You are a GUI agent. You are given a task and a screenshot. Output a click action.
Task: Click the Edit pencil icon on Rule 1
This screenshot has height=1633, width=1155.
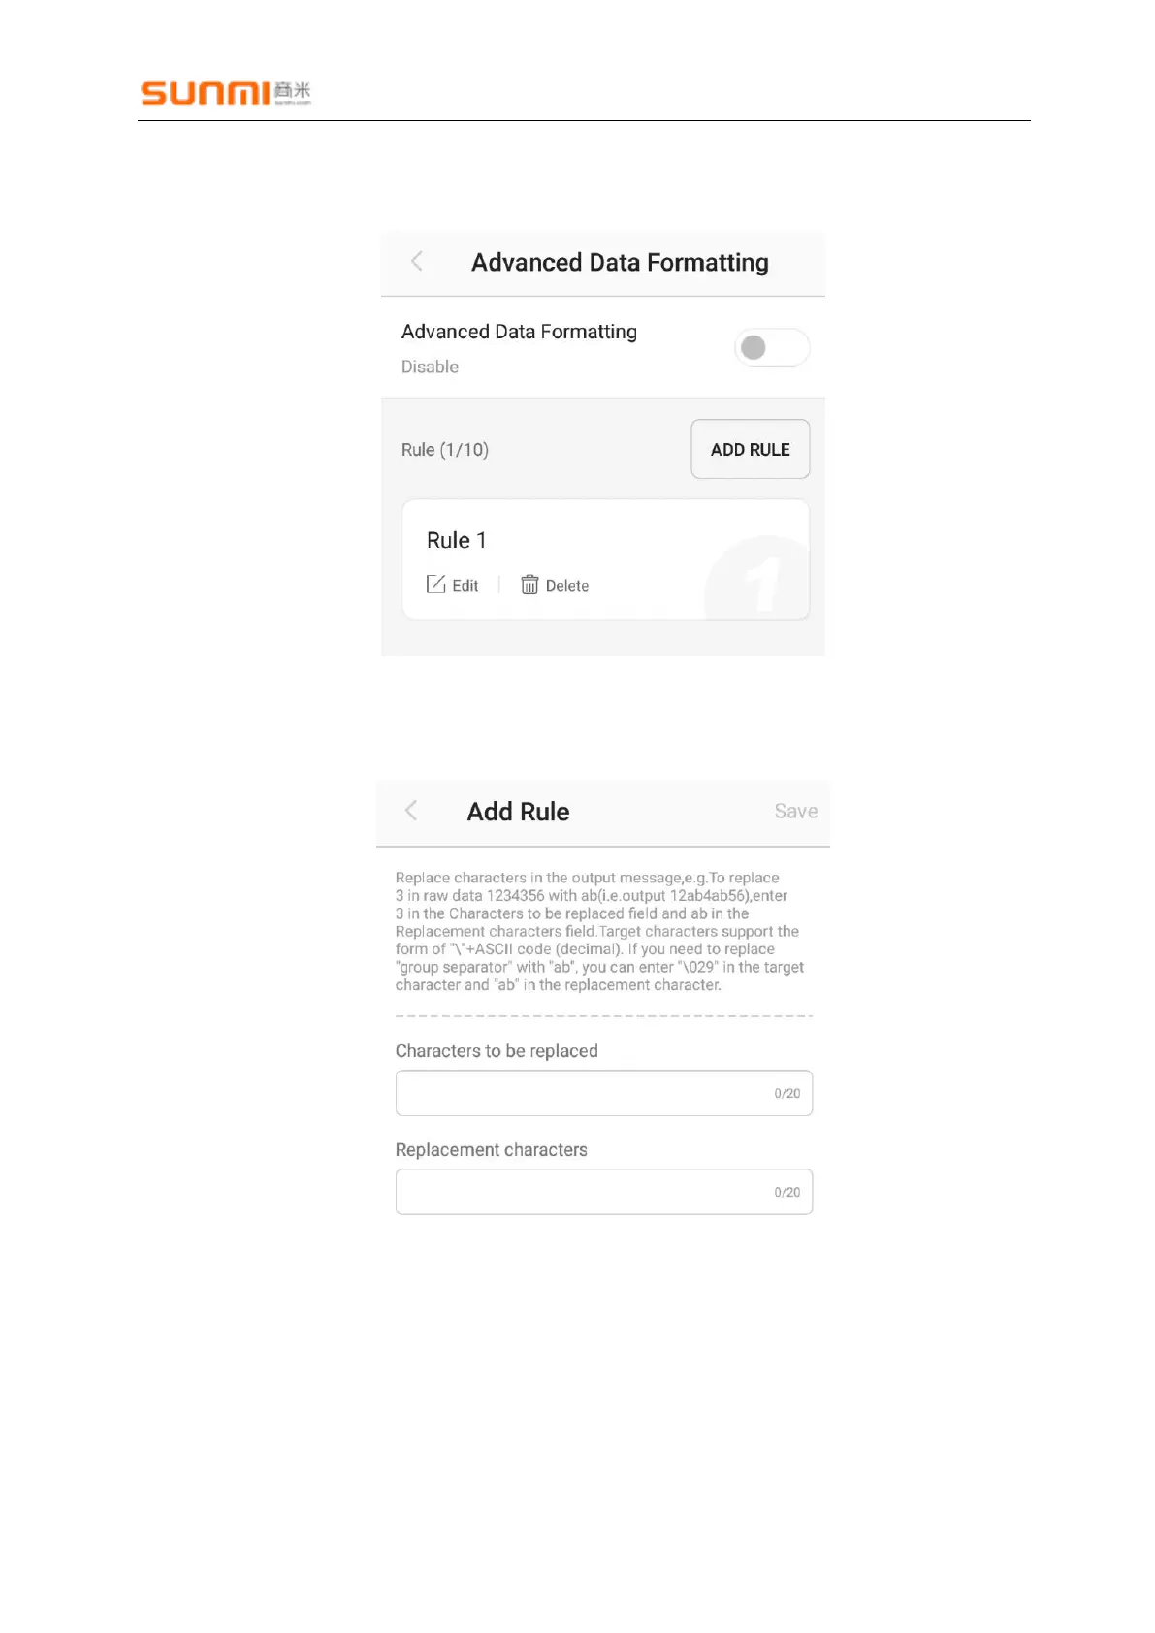[x=436, y=585]
